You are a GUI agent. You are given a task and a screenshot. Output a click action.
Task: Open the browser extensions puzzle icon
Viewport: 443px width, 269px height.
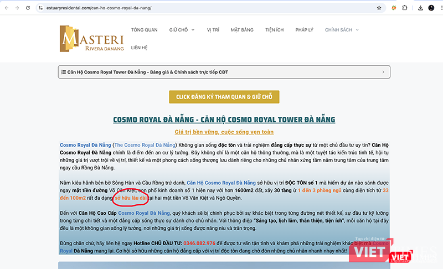point(405,8)
